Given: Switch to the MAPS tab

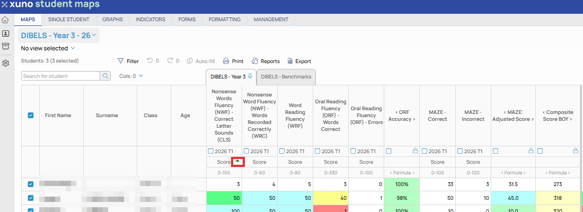Looking at the screenshot, I should pos(28,20).
